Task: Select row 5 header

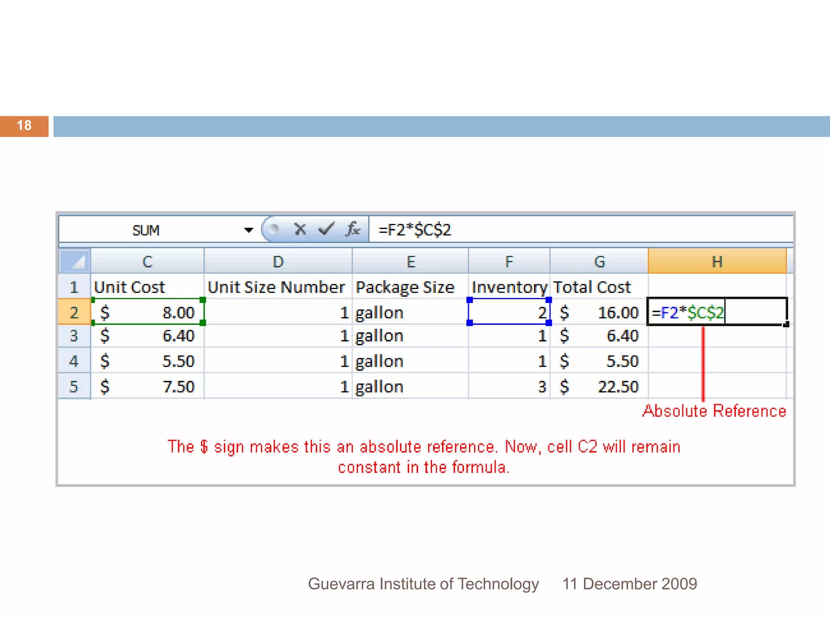Action: pyautogui.click(x=74, y=386)
